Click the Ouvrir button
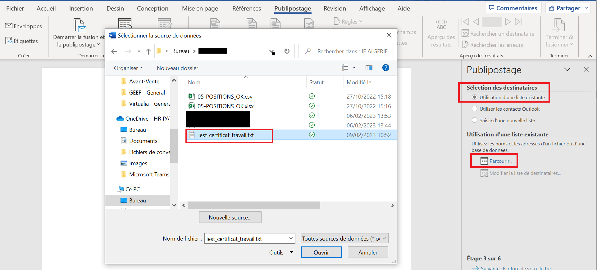Viewport: 597px width, 270px height. click(x=321, y=252)
